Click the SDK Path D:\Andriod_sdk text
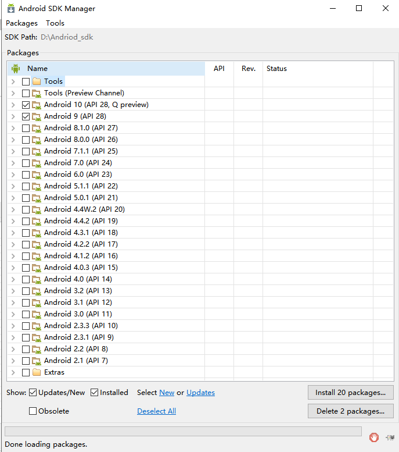Screen dimensions: 399x452 click(67, 37)
